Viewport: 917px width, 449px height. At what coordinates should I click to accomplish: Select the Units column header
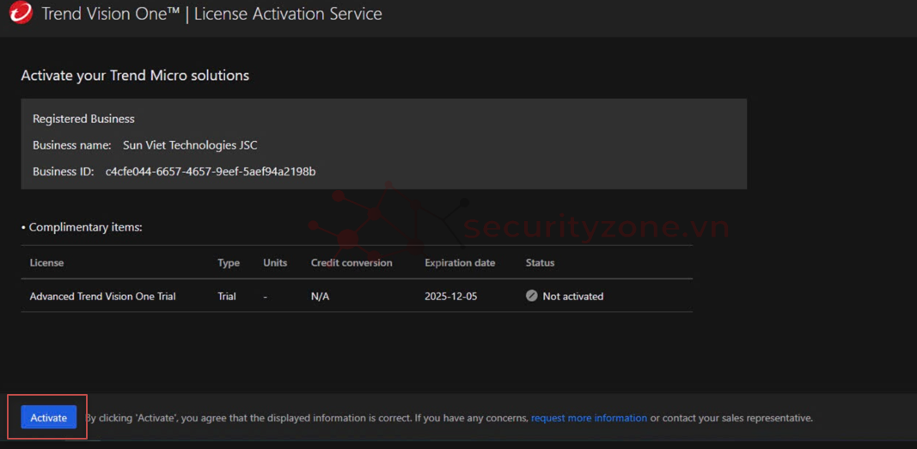click(x=275, y=262)
